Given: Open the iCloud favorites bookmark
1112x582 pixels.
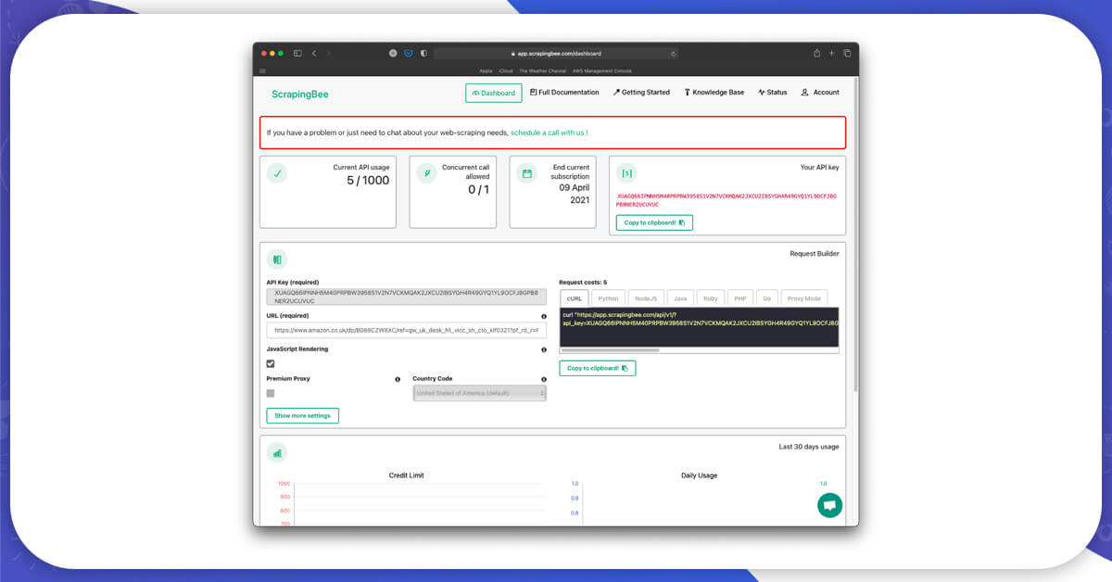Looking at the screenshot, I should point(505,70).
